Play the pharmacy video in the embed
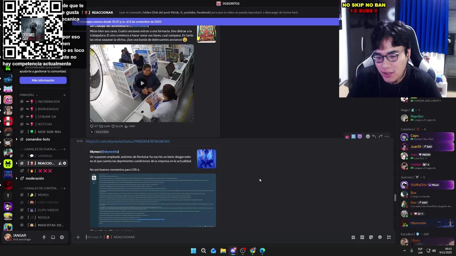Viewport: 456px width, 256px height. [x=142, y=83]
